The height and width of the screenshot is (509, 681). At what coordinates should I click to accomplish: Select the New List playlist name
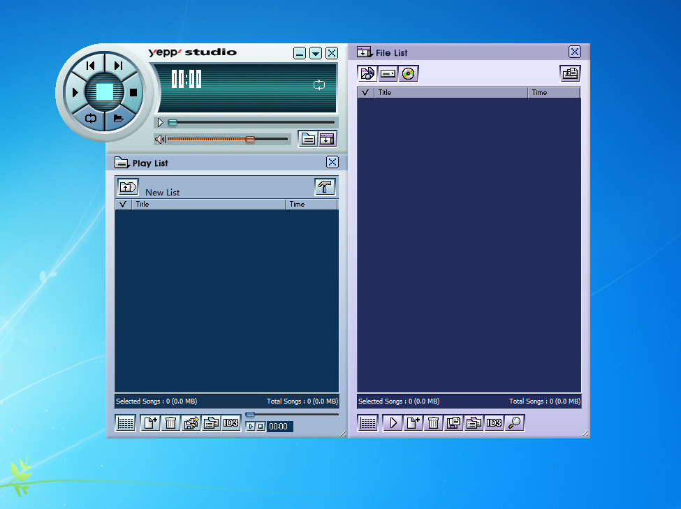pos(163,193)
